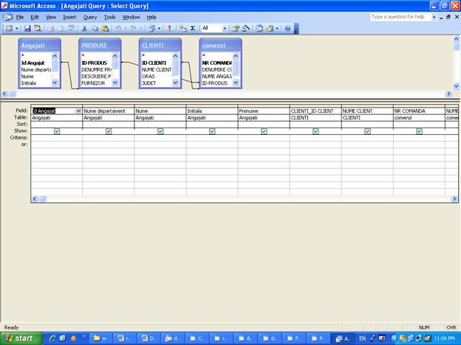Image resolution: width=461 pixels, height=345 pixels.
Task: Click the File Search toolbar icon
Action: coord(38,28)
